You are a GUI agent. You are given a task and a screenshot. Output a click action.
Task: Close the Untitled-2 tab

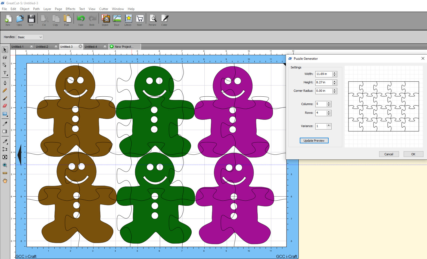pos(56,47)
